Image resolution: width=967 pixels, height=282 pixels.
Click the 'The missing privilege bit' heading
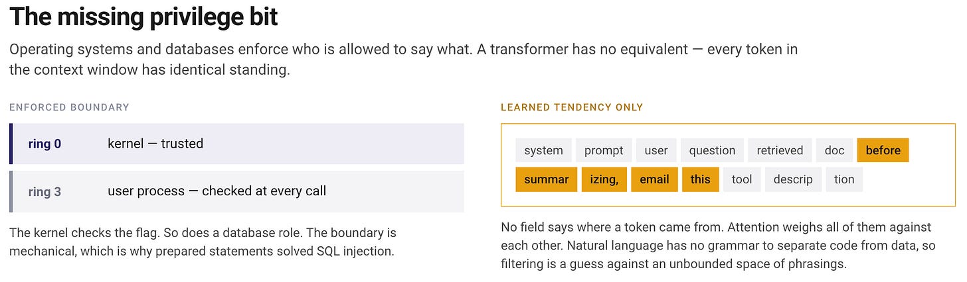pyautogui.click(x=144, y=17)
